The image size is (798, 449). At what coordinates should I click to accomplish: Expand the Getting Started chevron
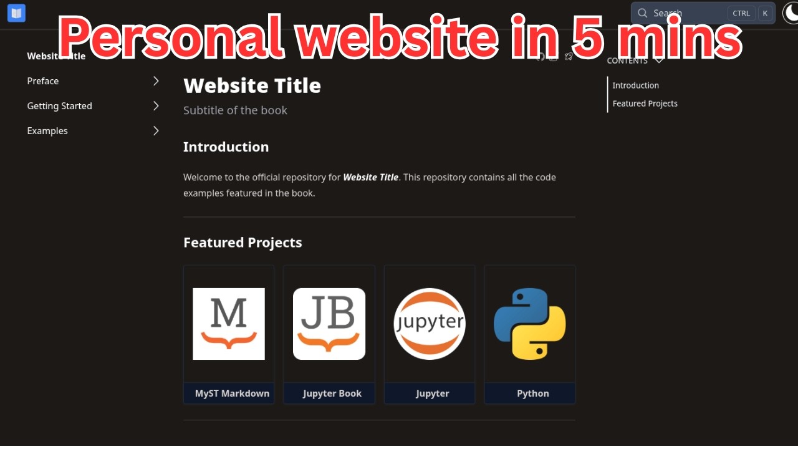pos(156,106)
